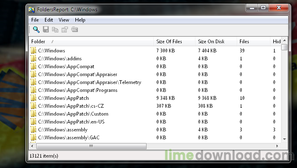Click folder icon of C:\Windows\AppPatch\cs-CZ row
Viewport: 297px width, 168px height.
(x=33, y=106)
